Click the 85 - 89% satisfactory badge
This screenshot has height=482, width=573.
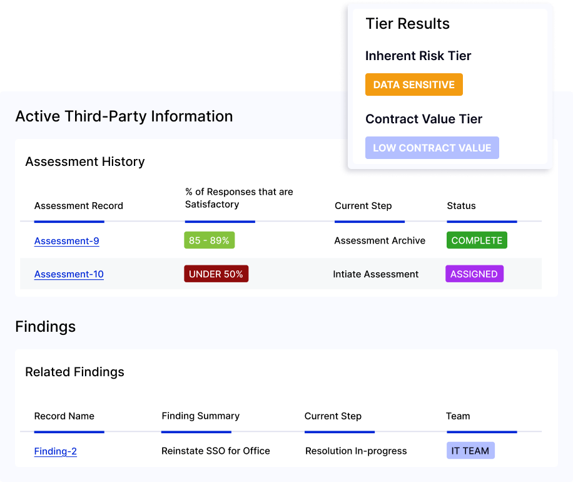click(x=209, y=240)
